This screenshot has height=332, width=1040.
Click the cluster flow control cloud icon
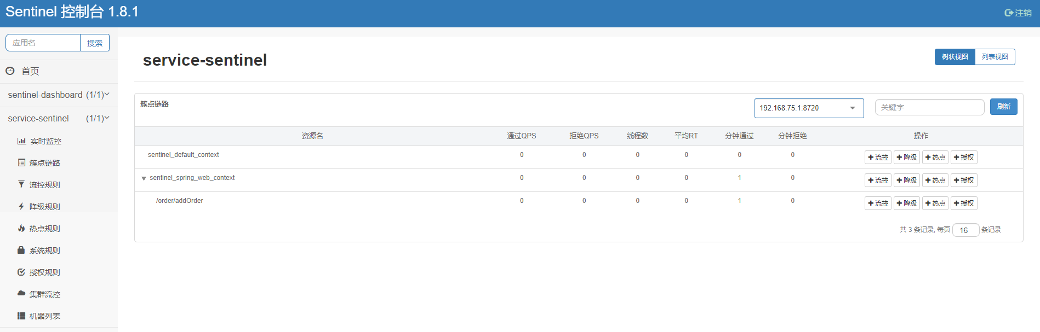tap(21, 294)
